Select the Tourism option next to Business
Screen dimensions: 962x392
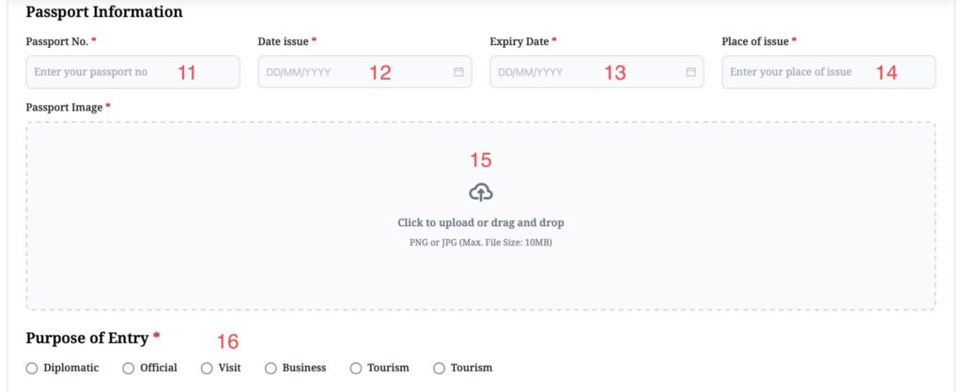point(356,369)
